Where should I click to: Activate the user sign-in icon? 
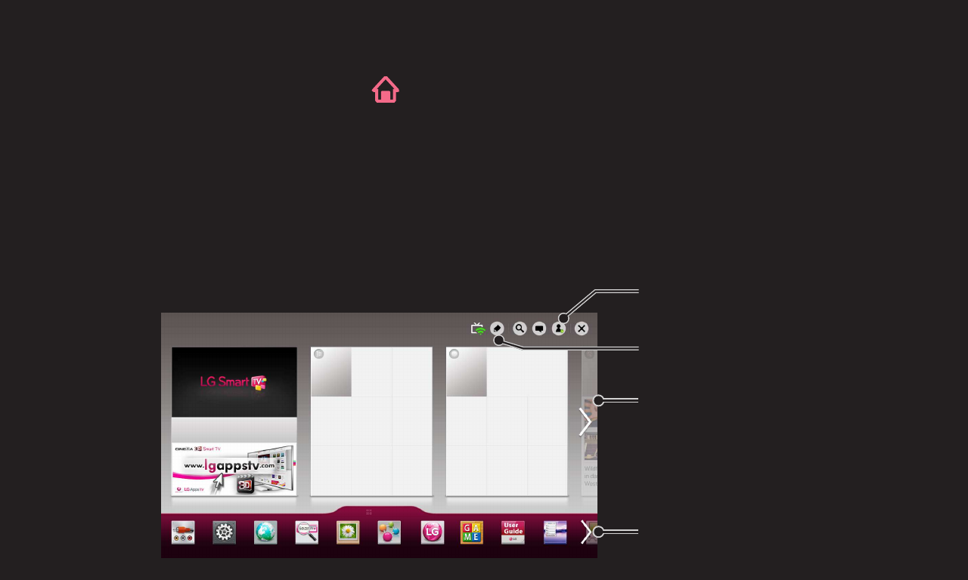click(558, 329)
